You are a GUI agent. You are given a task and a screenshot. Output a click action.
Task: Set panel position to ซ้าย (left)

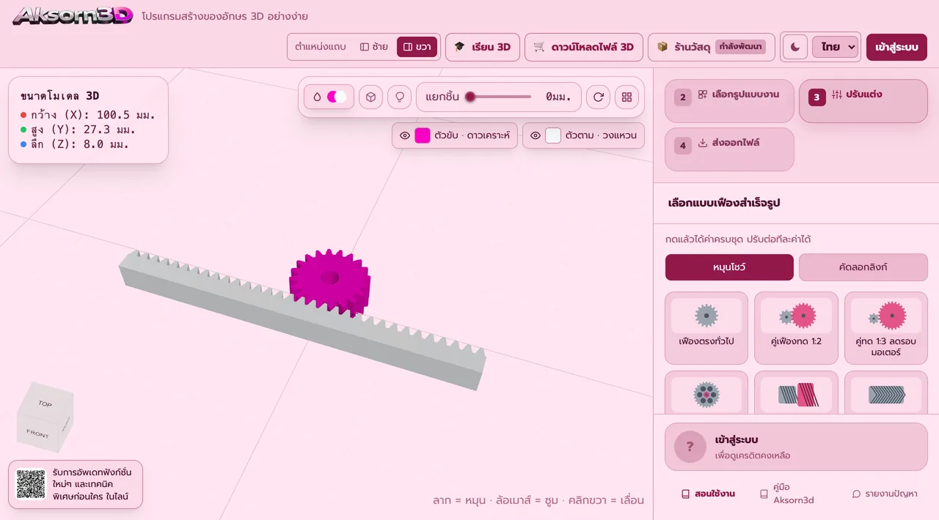click(374, 47)
